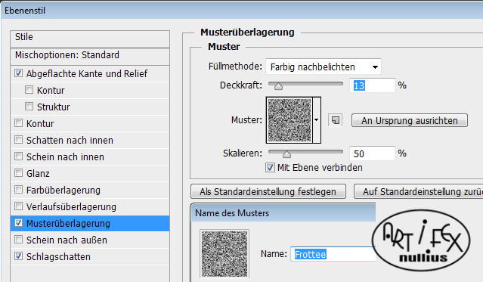483x282 pixels.
Task: Click the Name field containing Frottee
Action: 333,254
